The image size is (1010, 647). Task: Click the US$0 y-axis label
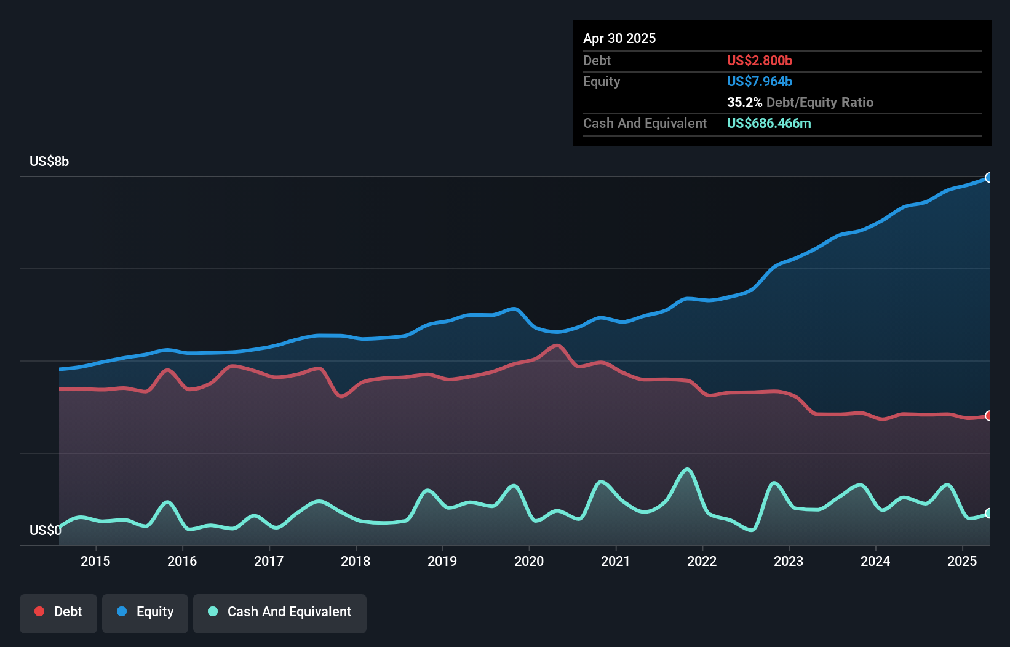click(x=46, y=530)
